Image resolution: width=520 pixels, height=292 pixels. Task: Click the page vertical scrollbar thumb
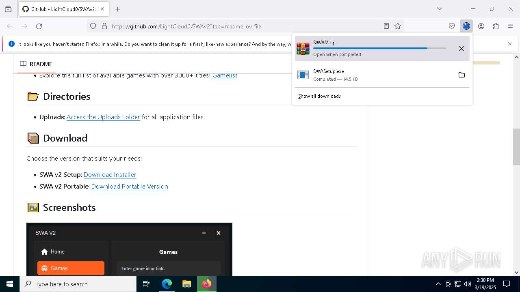[x=516, y=147]
